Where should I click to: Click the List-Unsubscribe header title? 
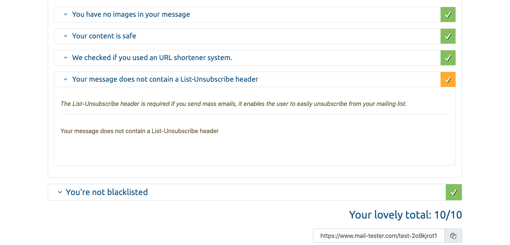[x=165, y=79]
